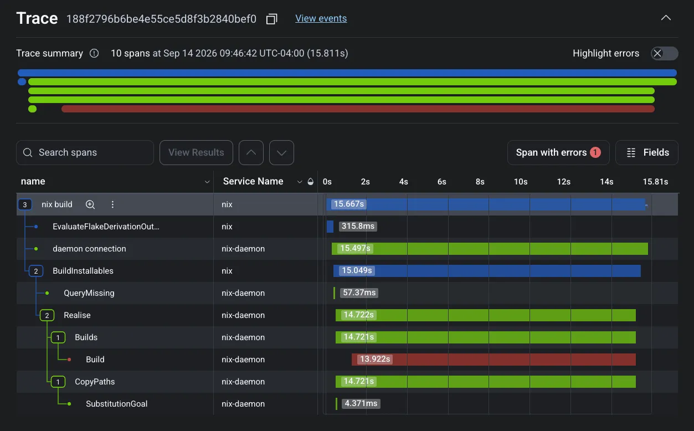Copy the trace ID to clipboard
The width and height of the screenshot is (694, 431).
(271, 19)
